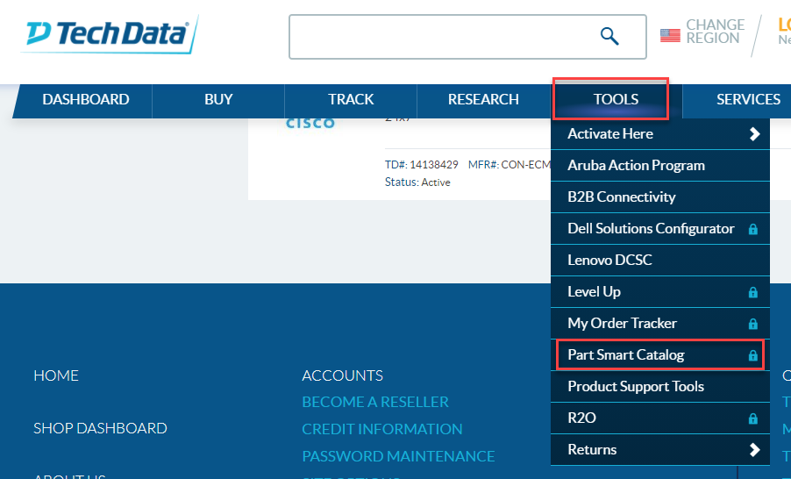Select Product Support Tools menu entry

coord(659,387)
